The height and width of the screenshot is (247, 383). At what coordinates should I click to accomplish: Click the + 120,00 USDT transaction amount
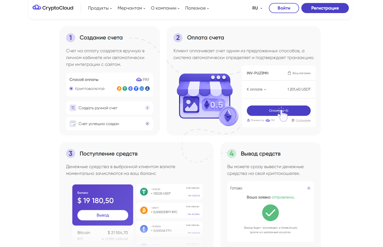coord(161,193)
